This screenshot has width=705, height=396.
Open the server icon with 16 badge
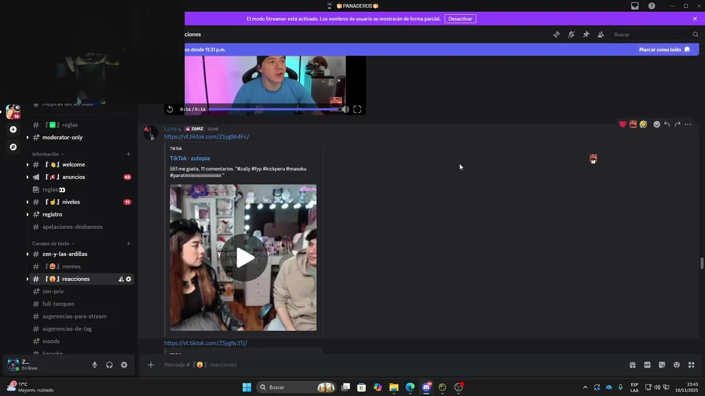click(x=13, y=112)
